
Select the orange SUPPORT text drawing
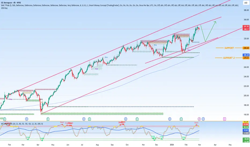[x=229, y=48]
